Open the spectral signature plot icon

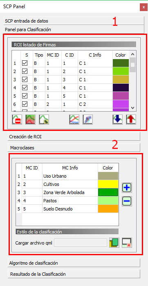74,120
